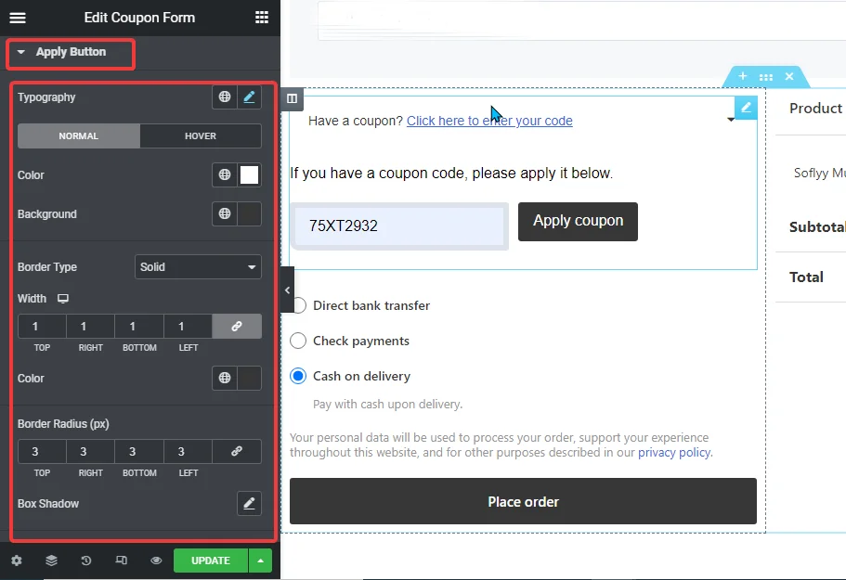Open global colors for text Color
846x580 pixels.
click(x=225, y=174)
